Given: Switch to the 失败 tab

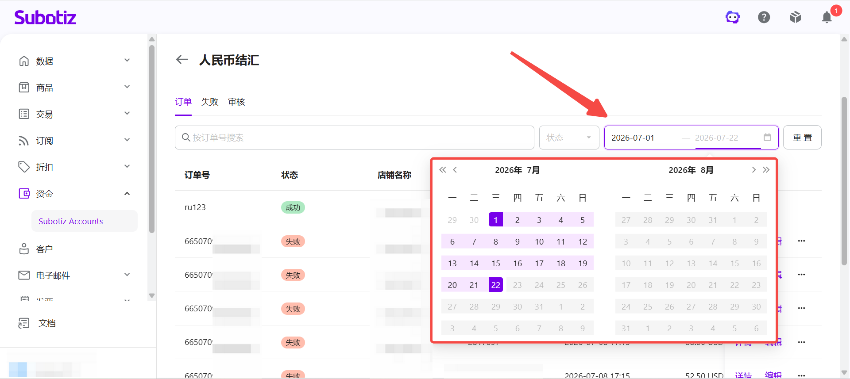Looking at the screenshot, I should point(210,102).
